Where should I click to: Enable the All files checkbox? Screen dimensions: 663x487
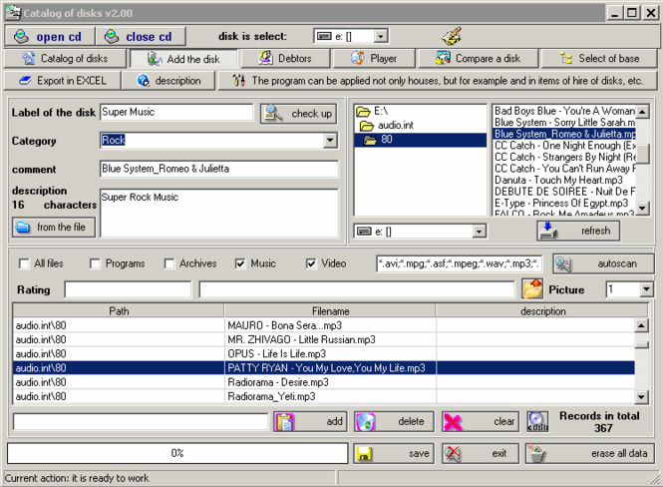(24, 264)
